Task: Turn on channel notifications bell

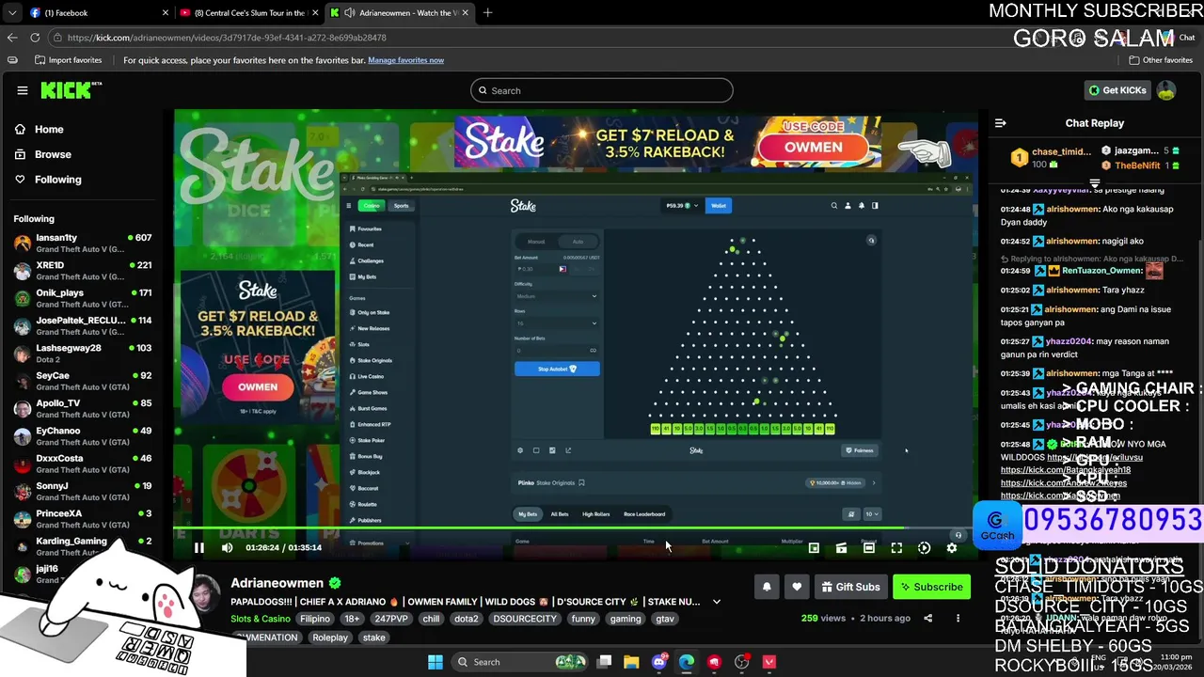Action: (767, 587)
